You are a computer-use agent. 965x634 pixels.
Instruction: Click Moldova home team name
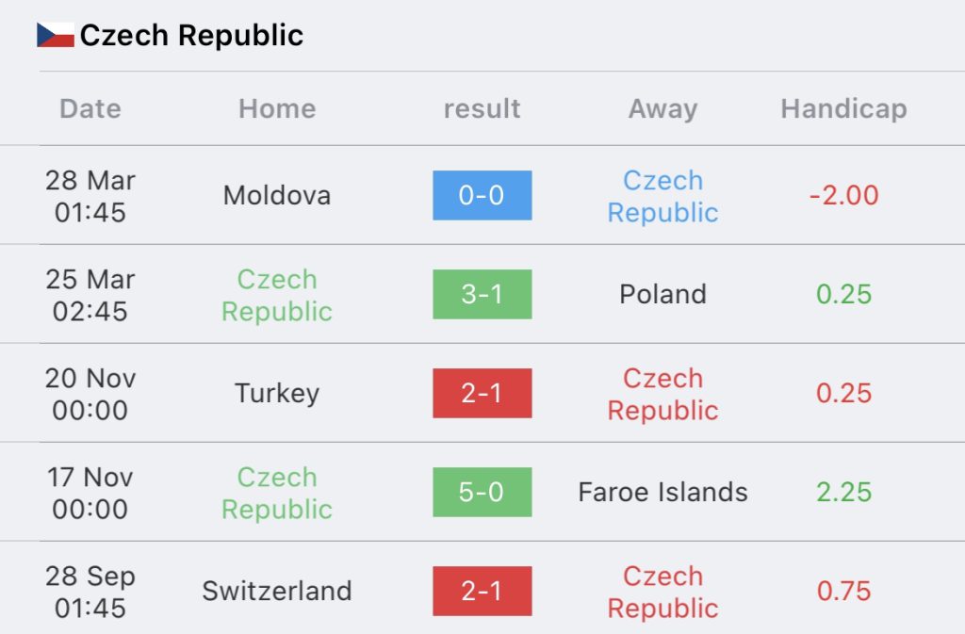click(277, 196)
